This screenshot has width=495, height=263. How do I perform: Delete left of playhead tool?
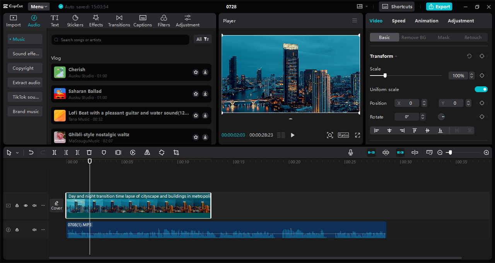click(x=66, y=153)
